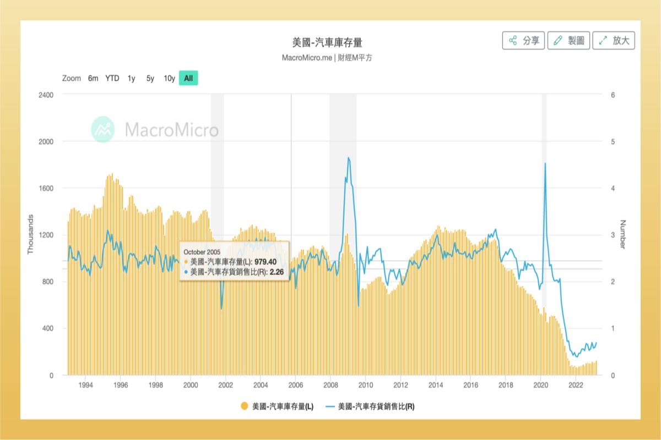Image resolution: width=661 pixels, height=440 pixels.
Task: Select the 1y zoom range
Action: (x=131, y=79)
